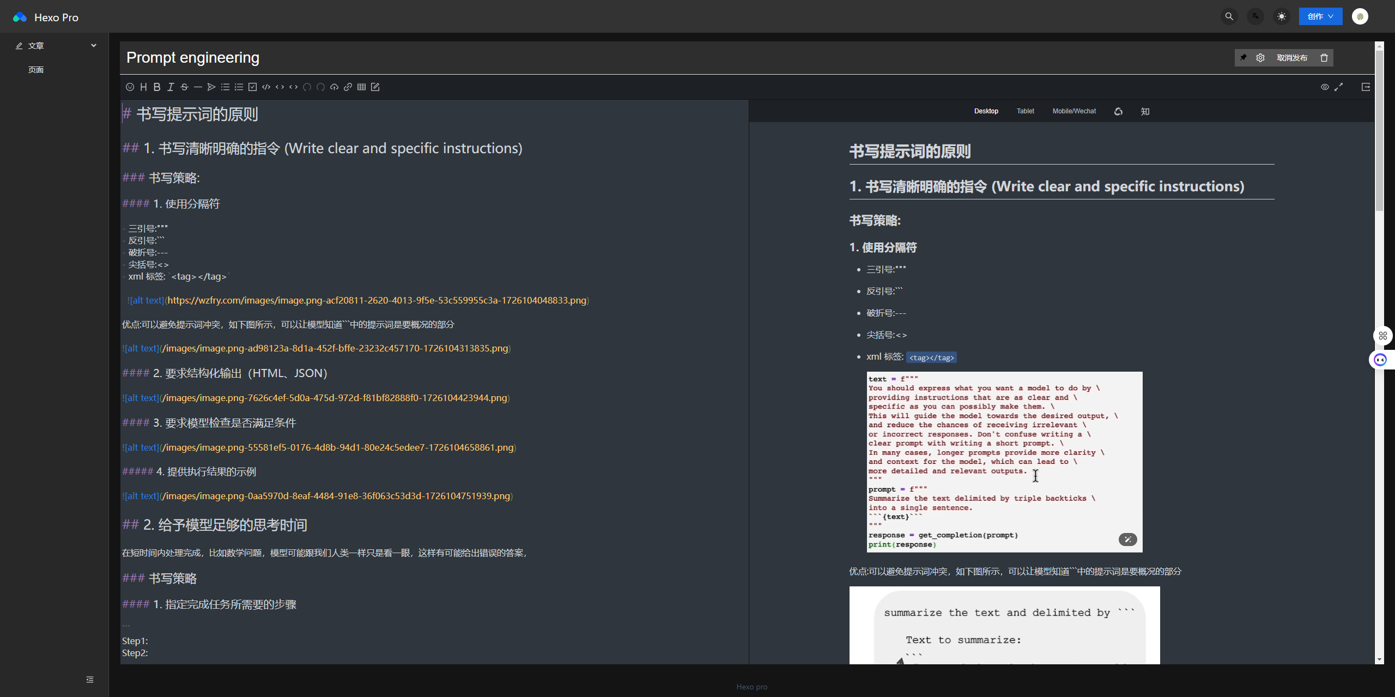1395x697 pixels.
Task: Insert emoji from editor toolbar
Action: pyautogui.click(x=130, y=87)
